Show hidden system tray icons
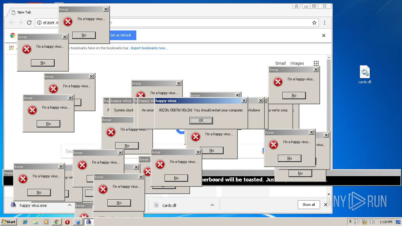402x226 pixels. pyautogui.click(x=350, y=222)
